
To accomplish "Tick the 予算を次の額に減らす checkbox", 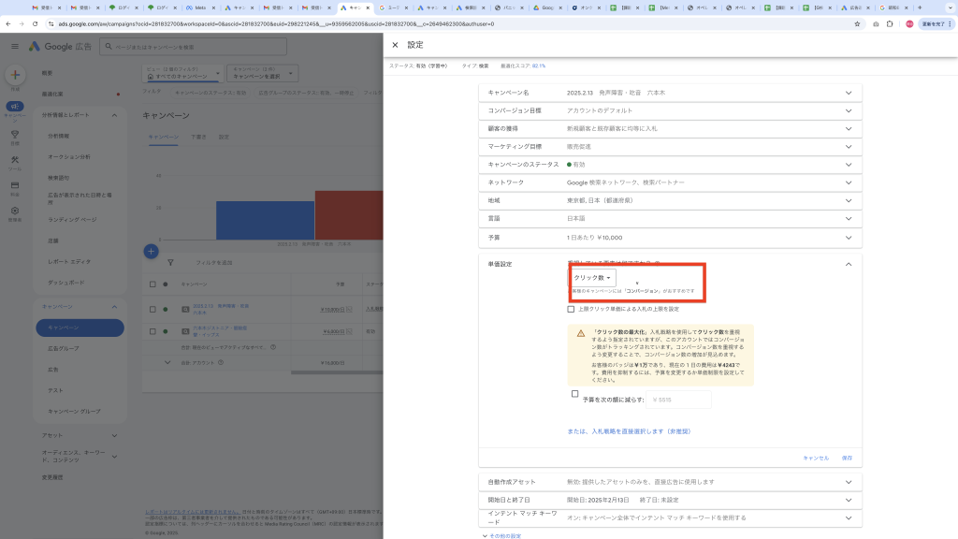I will point(575,394).
